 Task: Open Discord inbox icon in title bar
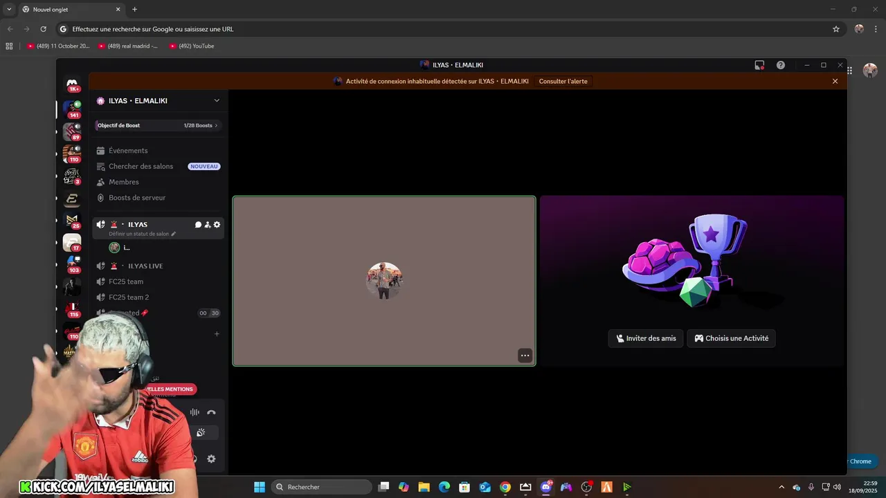759,65
